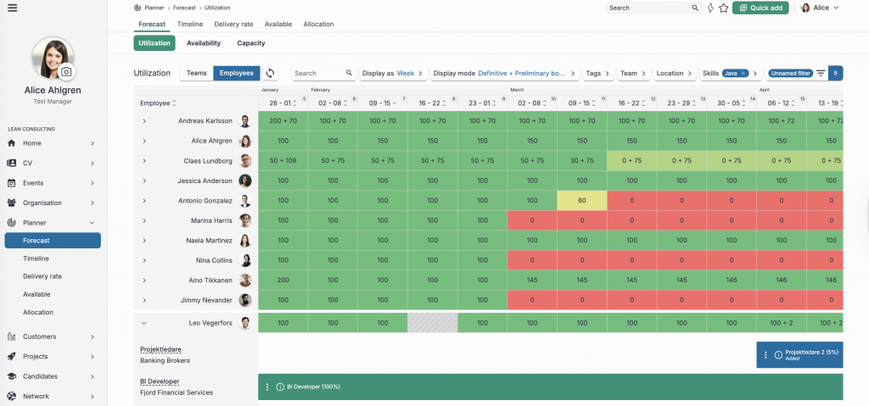Select the Employees view toggle
This screenshot has width=869, height=406.
(236, 74)
